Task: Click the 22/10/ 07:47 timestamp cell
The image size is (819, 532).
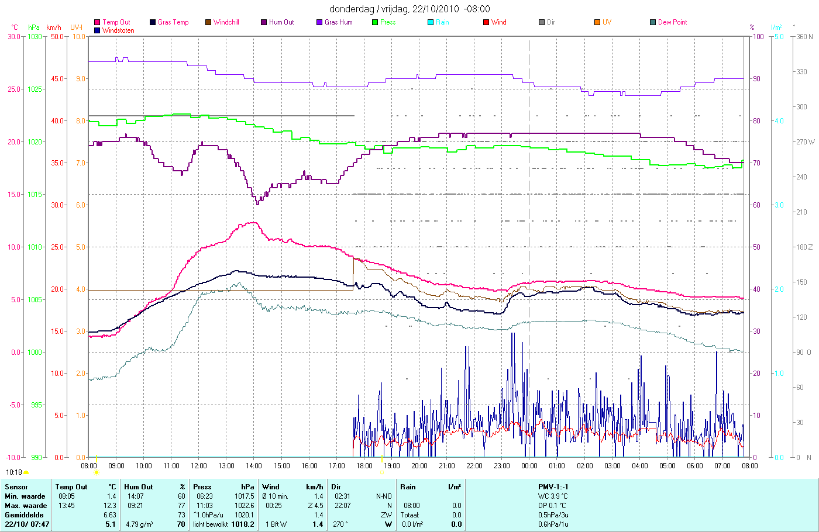Action: point(27,524)
